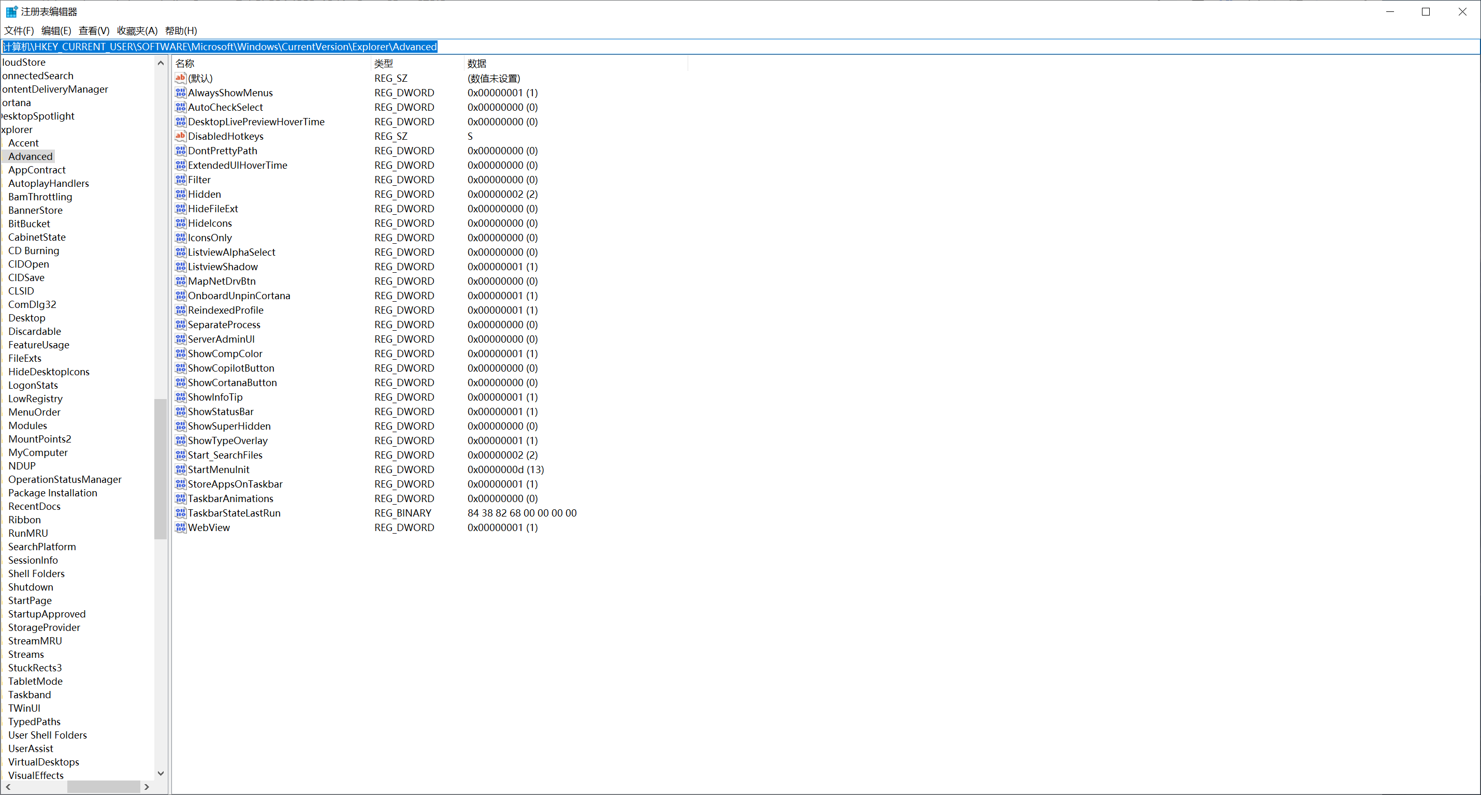Screen dimensions: 1481x795
Task: Click the ShowSuperHidden value icon
Action: 181,426
